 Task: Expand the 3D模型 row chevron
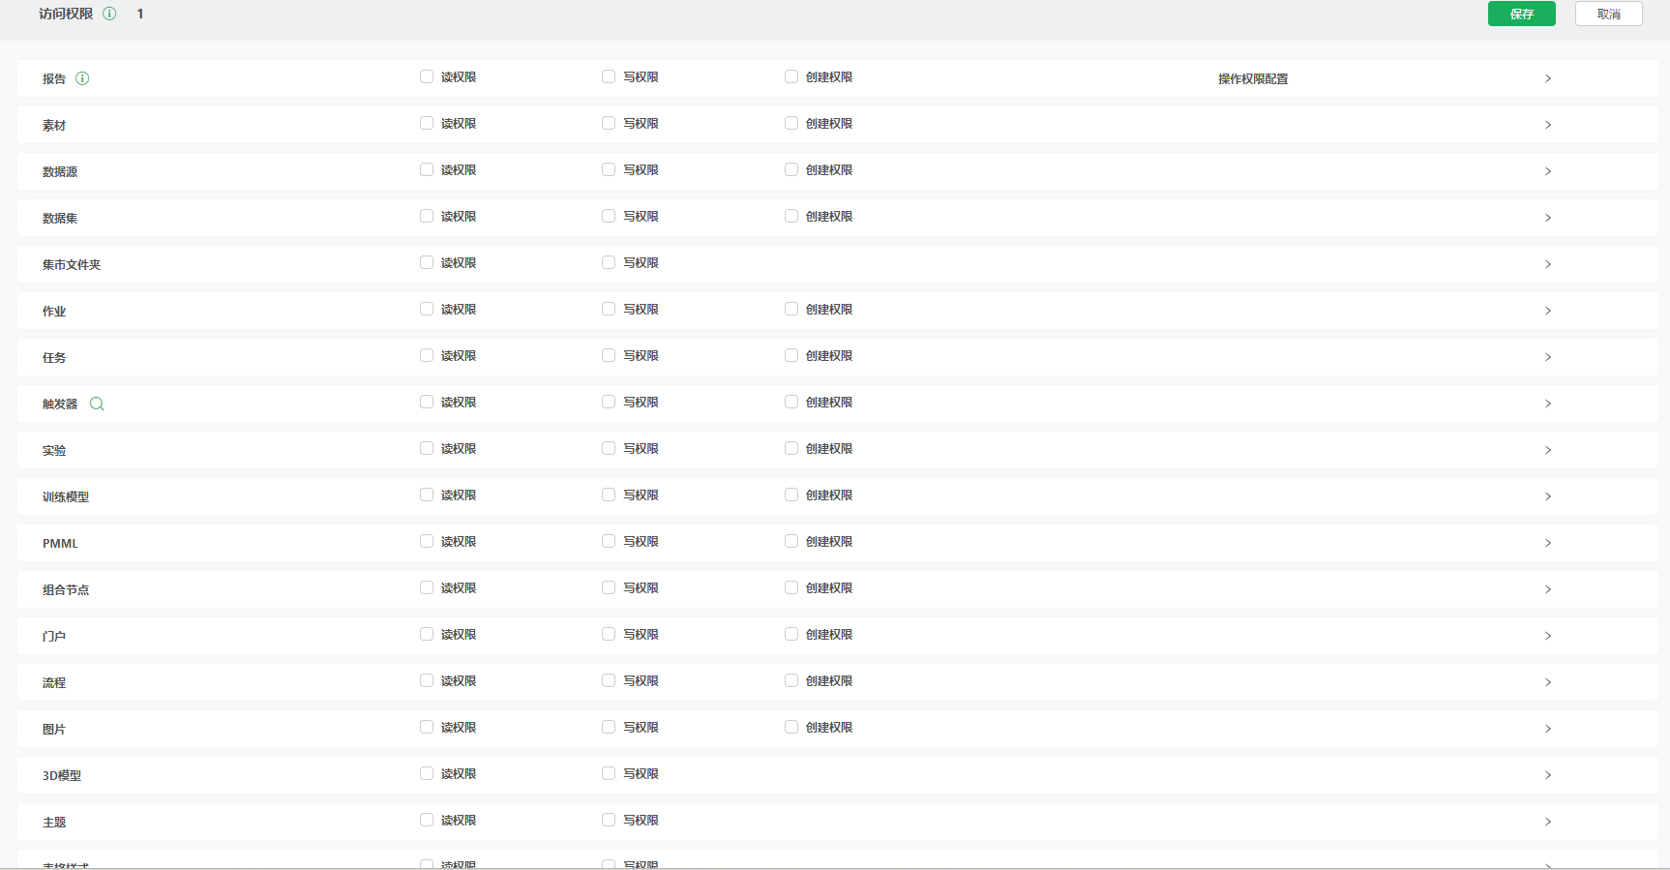point(1548,775)
